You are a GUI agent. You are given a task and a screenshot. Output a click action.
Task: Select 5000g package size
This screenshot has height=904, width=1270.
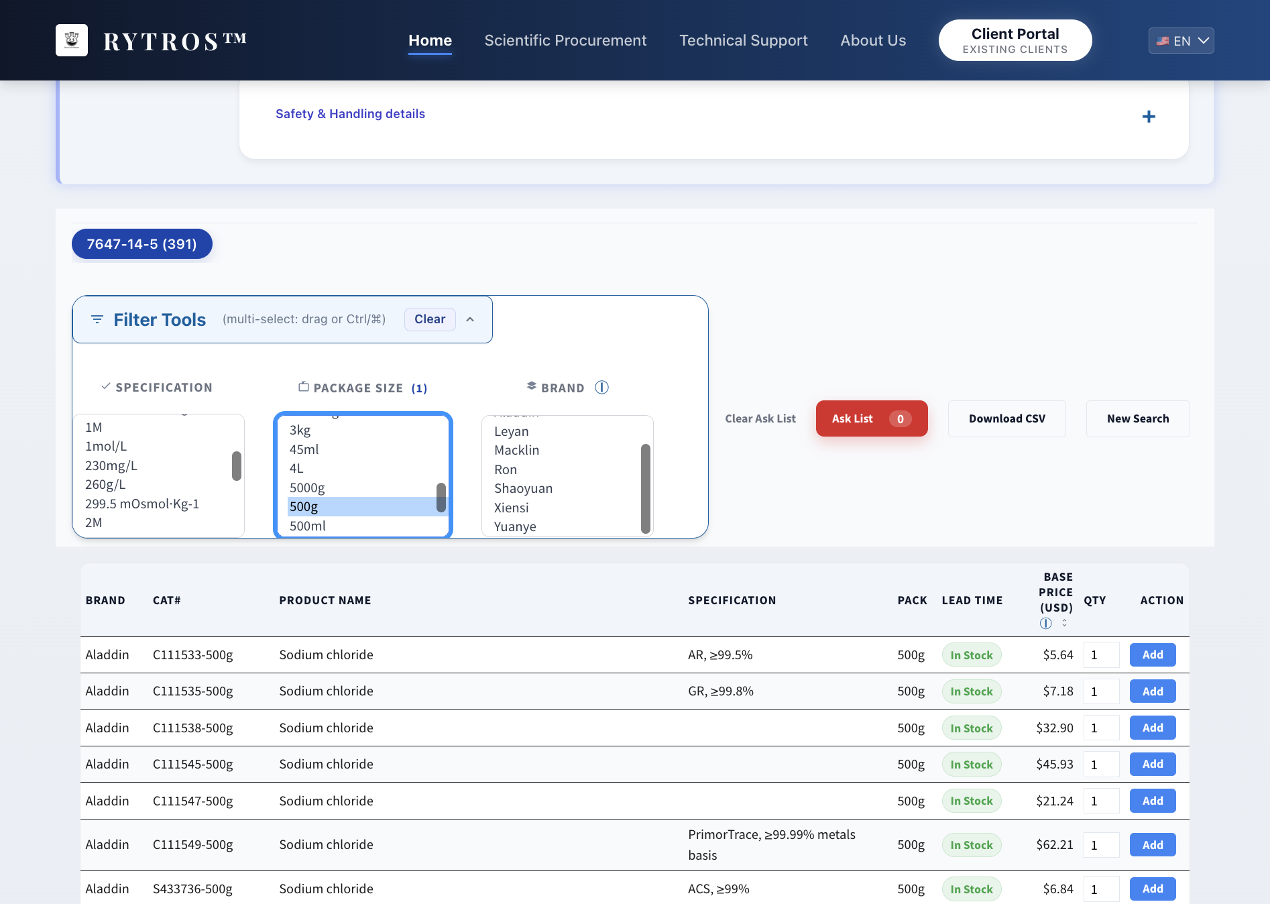[x=362, y=488]
